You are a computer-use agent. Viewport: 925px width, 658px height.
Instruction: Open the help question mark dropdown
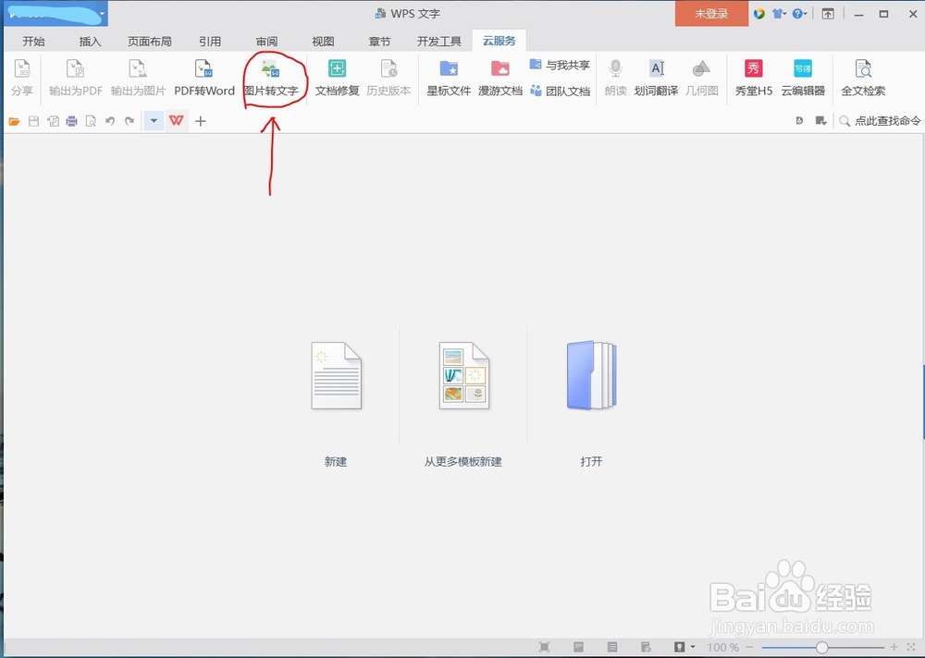(800, 14)
